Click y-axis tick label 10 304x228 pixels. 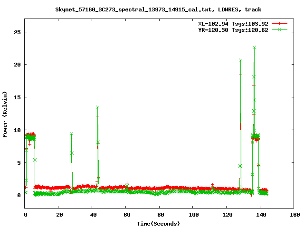17,130
